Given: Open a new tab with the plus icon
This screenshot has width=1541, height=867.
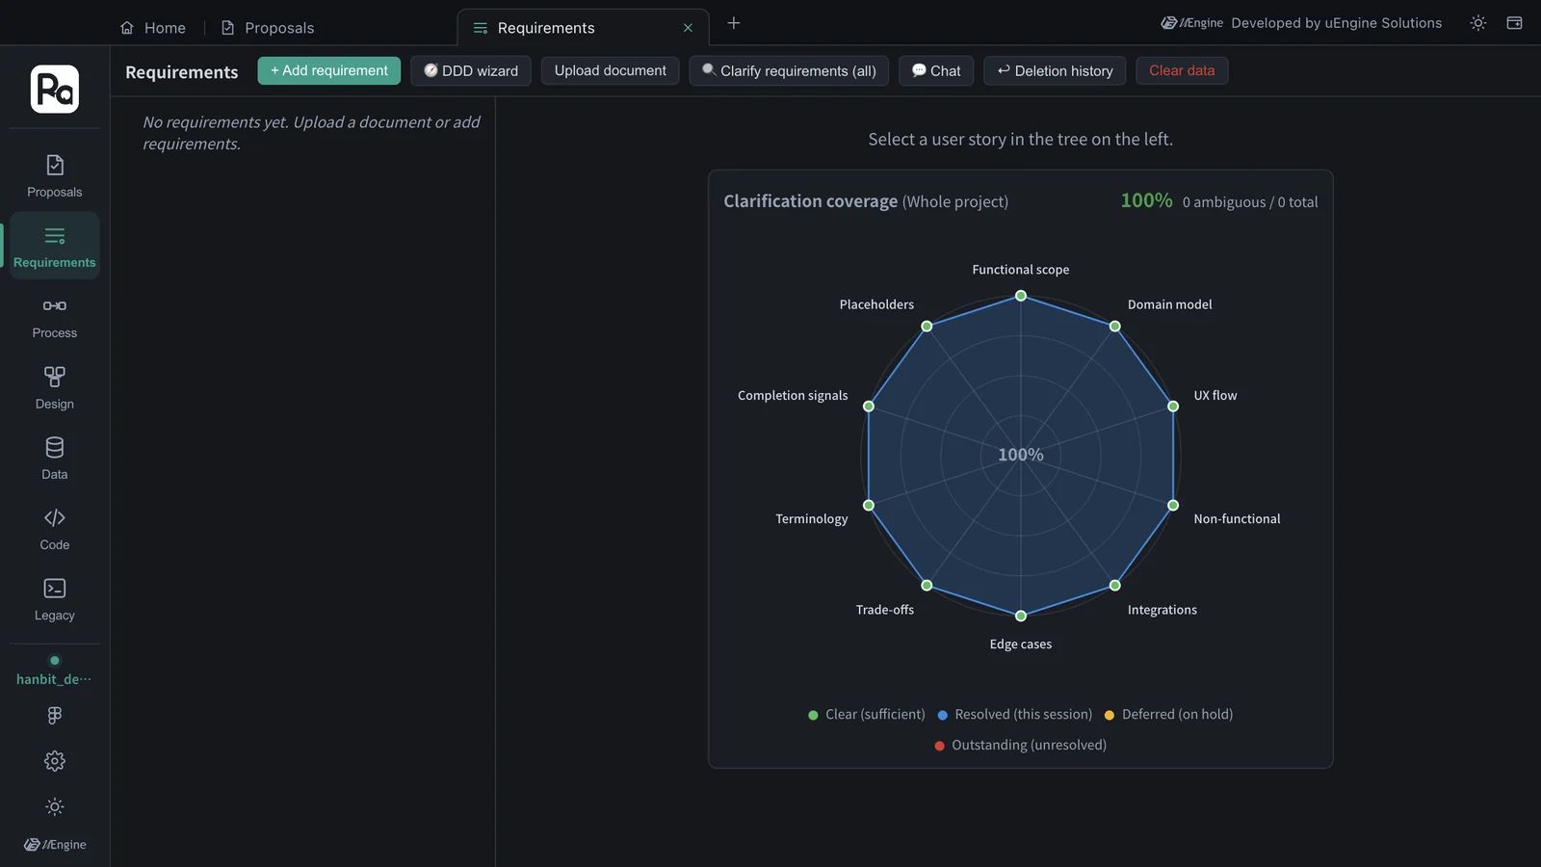Looking at the screenshot, I should [734, 23].
